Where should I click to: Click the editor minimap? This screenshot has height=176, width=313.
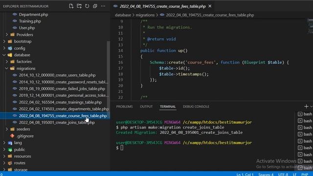point(310,26)
